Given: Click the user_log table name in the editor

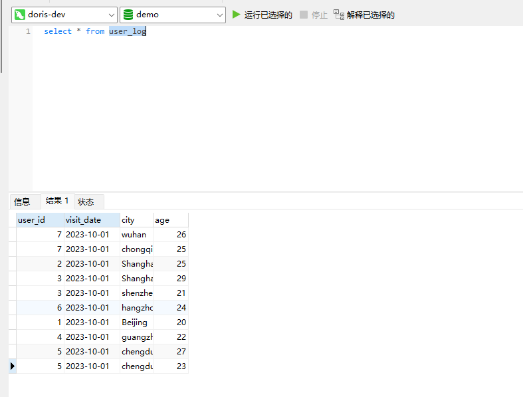Looking at the screenshot, I should click(127, 31).
